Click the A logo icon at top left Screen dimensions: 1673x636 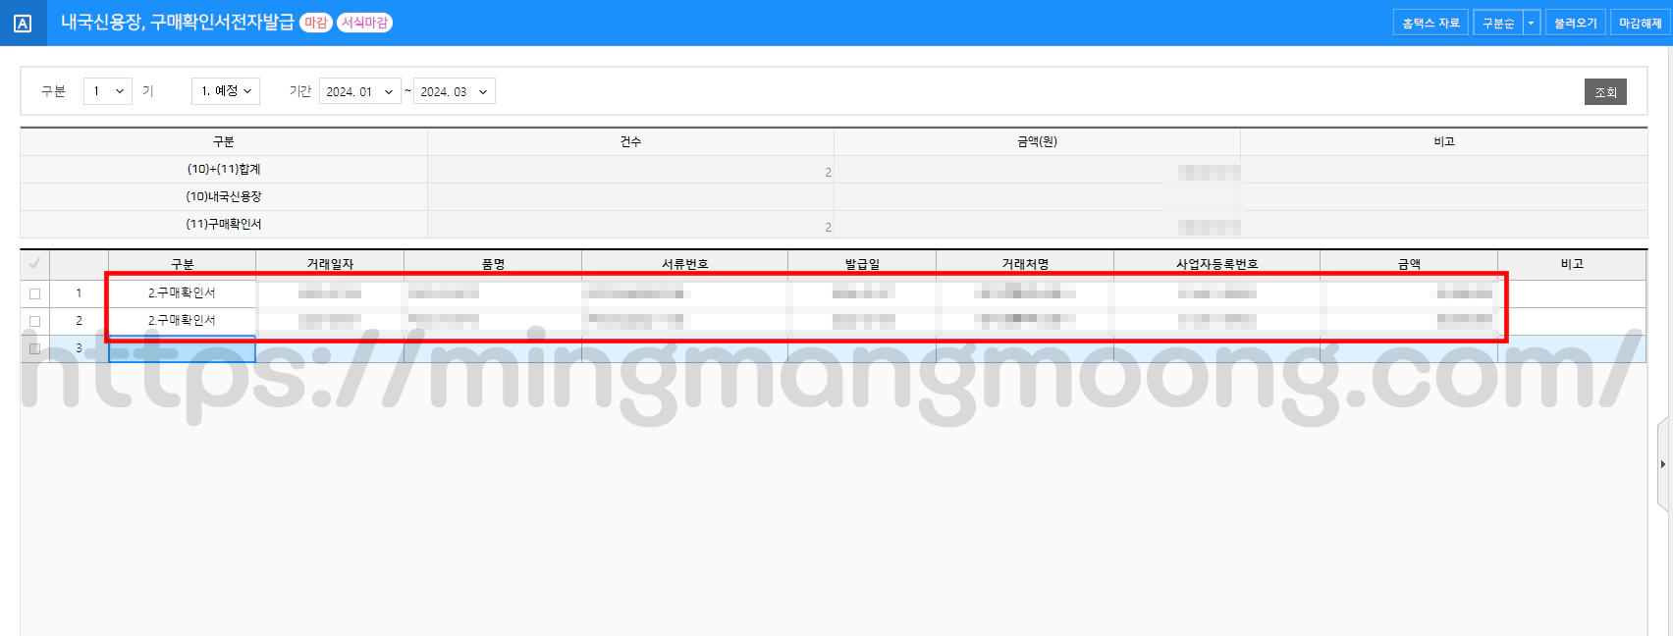pyautogui.click(x=23, y=24)
